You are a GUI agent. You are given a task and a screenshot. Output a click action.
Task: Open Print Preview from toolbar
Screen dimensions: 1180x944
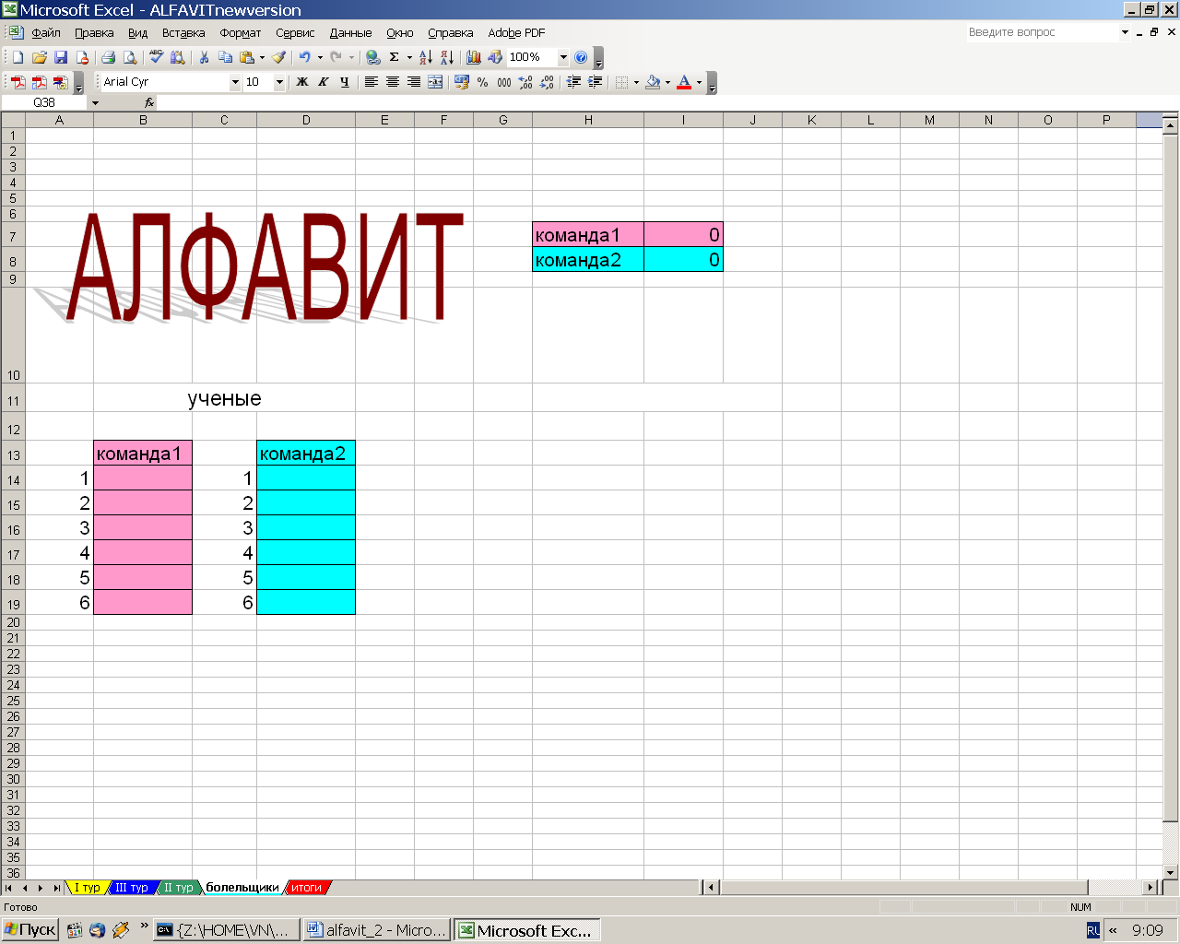[x=130, y=57]
